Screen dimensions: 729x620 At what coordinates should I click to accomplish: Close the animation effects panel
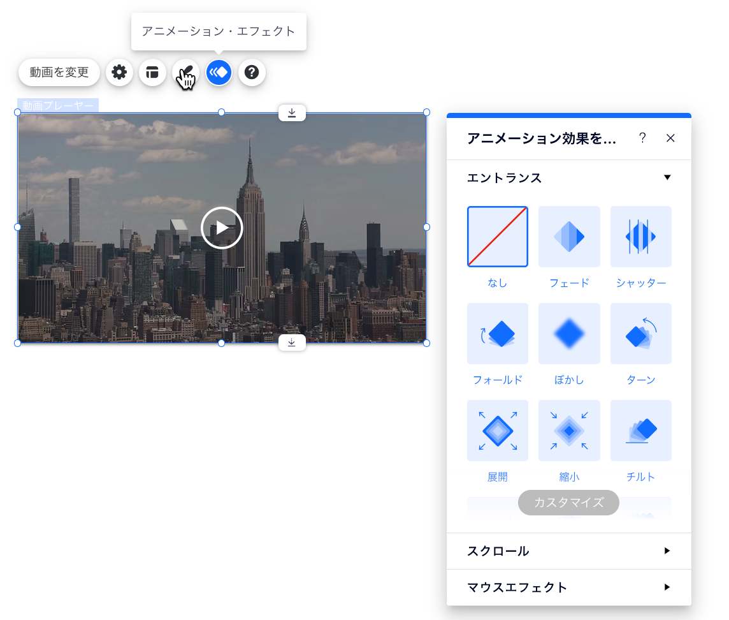[670, 138]
